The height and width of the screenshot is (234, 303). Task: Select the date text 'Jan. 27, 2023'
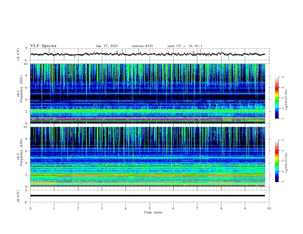click(x=107, y=46)
